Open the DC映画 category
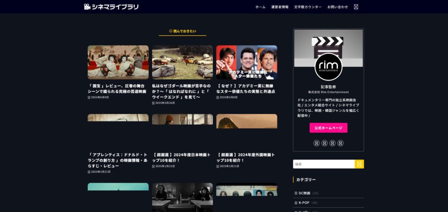Viewport: 448px width, 212px height. pos(304,193)
